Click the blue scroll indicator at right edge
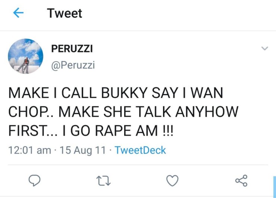The image size is (276, 198). coord(274,187)
